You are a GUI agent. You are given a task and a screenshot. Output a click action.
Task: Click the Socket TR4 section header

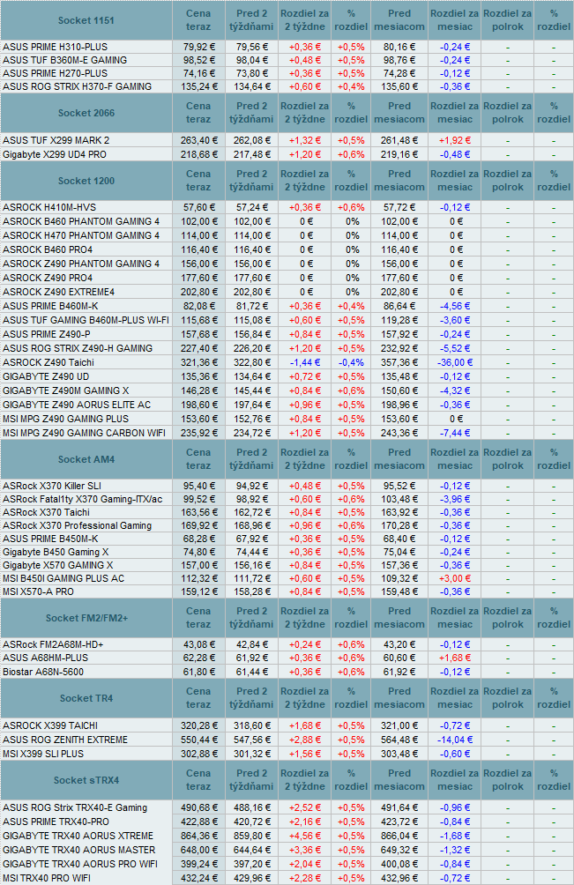pyautogui.click(x=86, y=698)
